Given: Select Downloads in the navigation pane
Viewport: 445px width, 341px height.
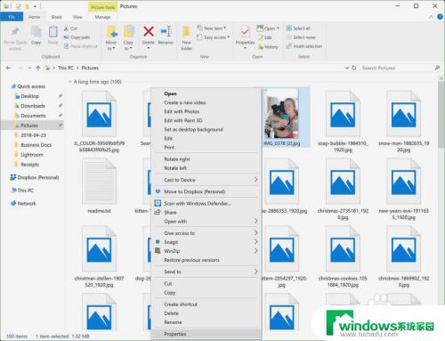Looking at the screenshot, I should (33, 106).
